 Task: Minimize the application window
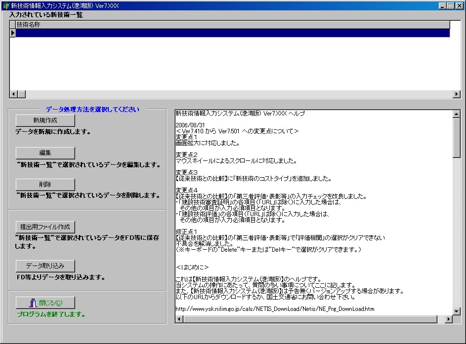(443, 5)
